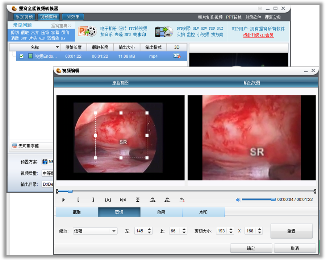Open the 无可用字幕 subtitle dropdown

(31, 146)
